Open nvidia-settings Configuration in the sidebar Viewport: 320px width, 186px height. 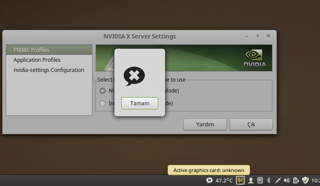[x=49, y=70]
